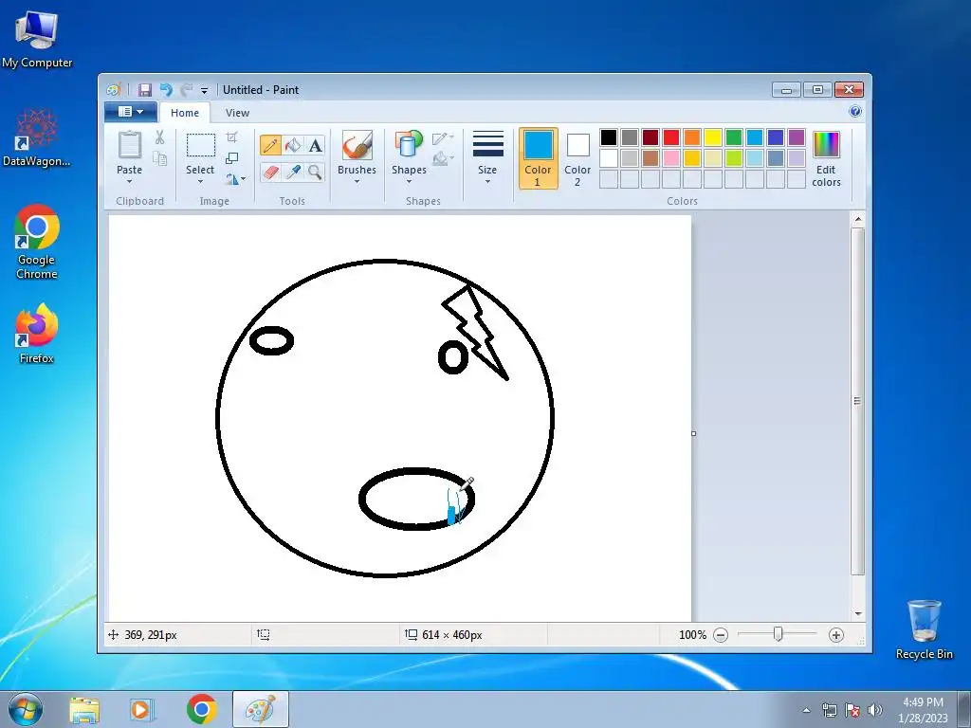Click the zoom out minus button

(x=721, y=634)
